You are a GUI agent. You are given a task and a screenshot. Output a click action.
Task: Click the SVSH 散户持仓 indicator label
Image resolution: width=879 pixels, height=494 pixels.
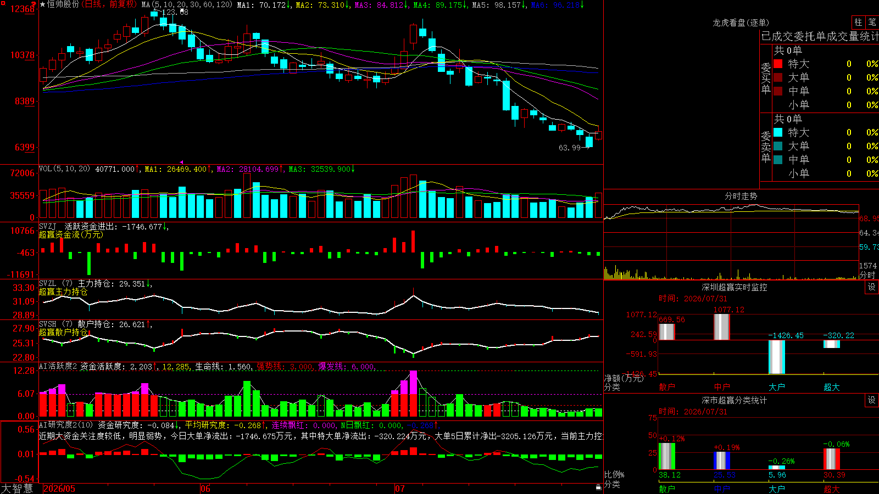77,324
